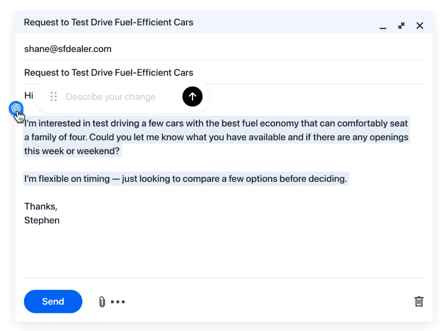The height and width of the screenshot is (331, 445).
Task: Click the "I'm flexible on timing" sentence
Action: click(x=186, y=179)
